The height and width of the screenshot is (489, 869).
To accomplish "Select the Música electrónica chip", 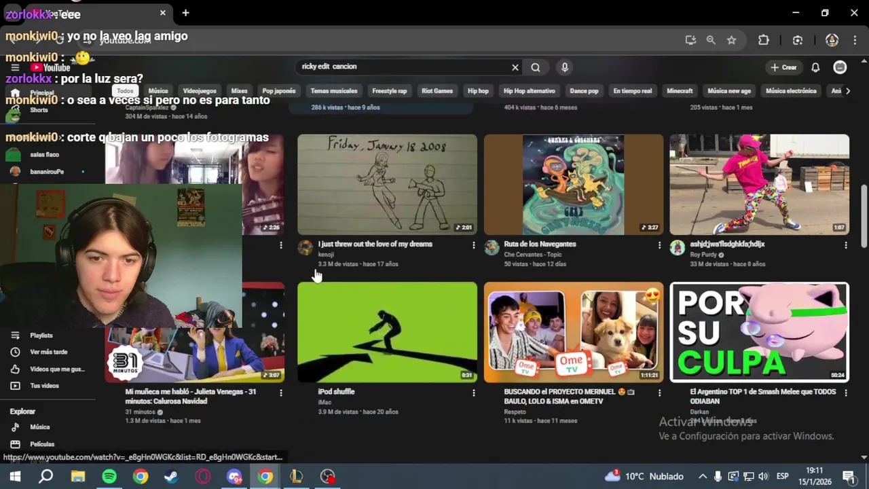I will [791, 91].
